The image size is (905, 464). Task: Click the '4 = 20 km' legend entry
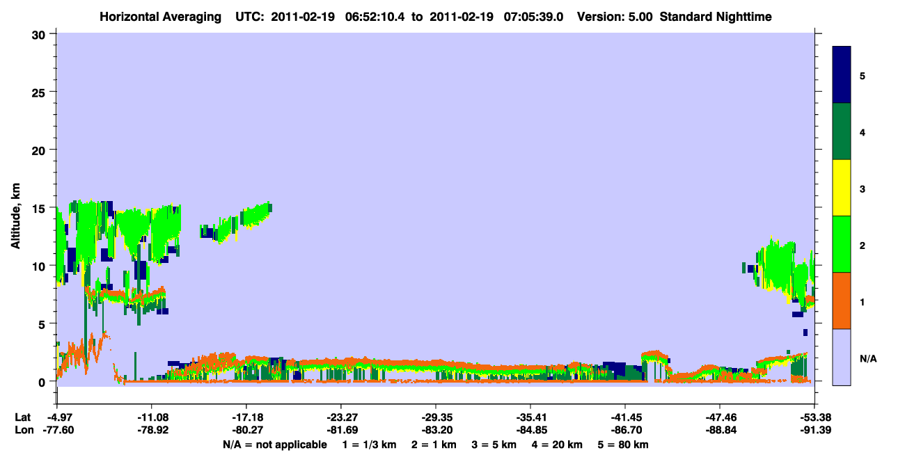click(559, 444)
